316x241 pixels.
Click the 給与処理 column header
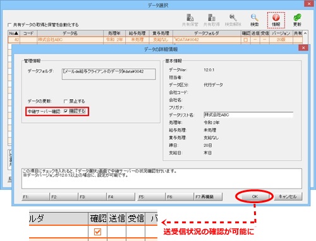[137, 33]
